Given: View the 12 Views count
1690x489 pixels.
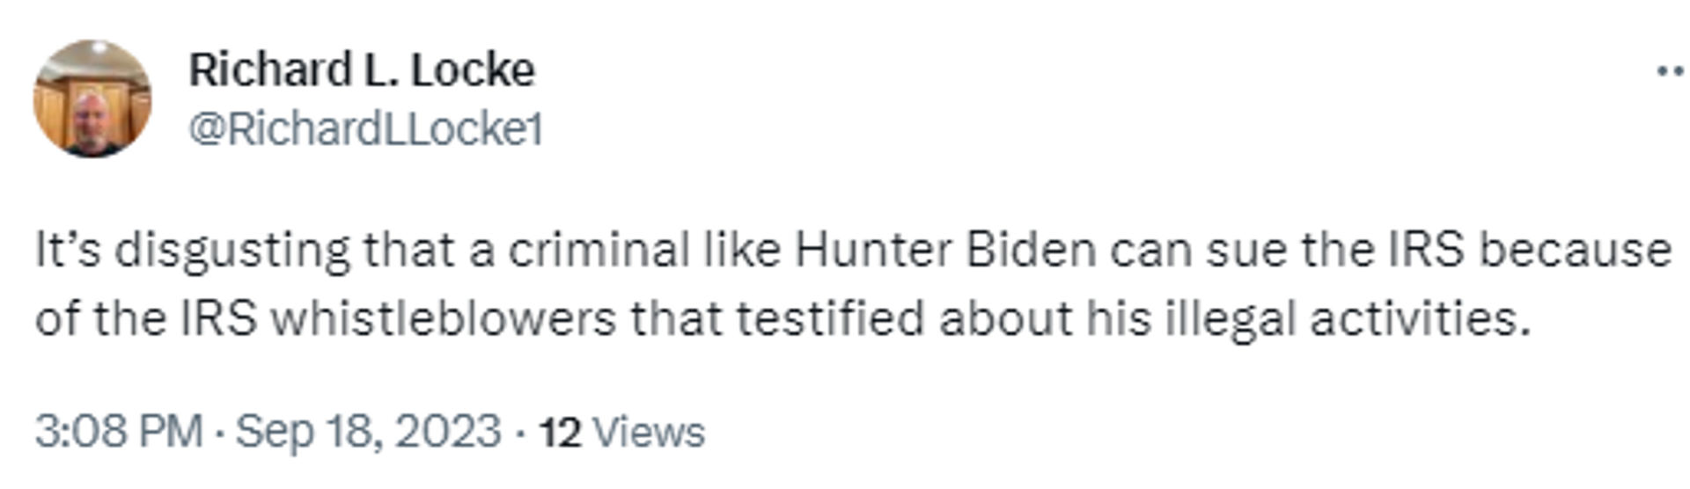Looking at the screenshot, I should point(621,433).
